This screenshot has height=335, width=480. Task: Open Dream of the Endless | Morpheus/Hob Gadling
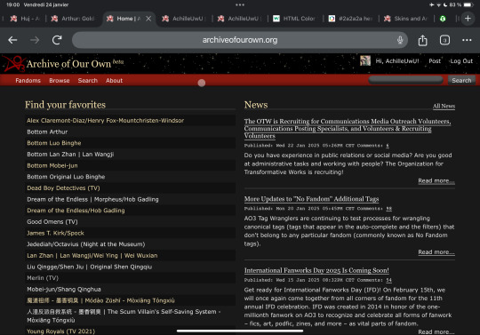pos(92,199)
